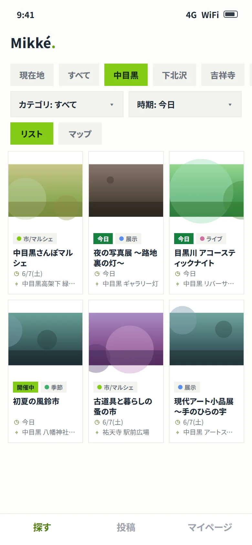The width and height of the screenshot is (252, 545).
Task: Open the カテゴリ: すべて dropdown
Action: click(67, 104)
